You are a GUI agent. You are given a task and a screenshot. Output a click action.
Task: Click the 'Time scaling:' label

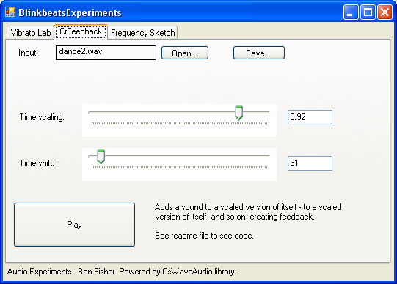click(x=42, y=117)
